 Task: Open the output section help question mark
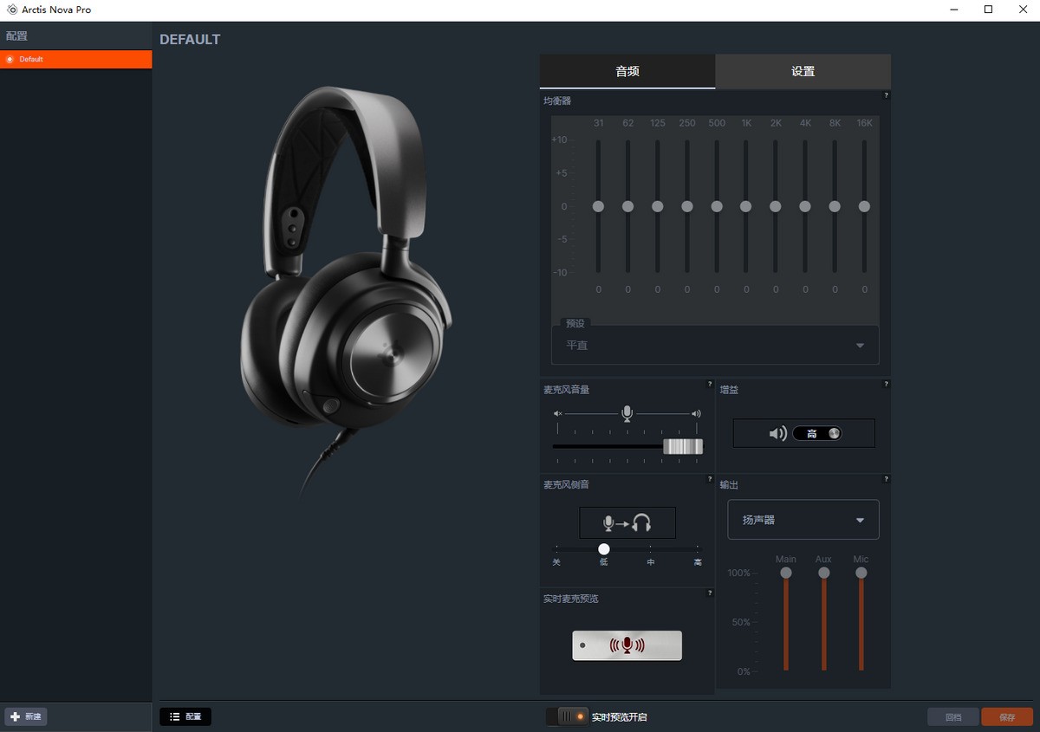click(x=886, y=479)
